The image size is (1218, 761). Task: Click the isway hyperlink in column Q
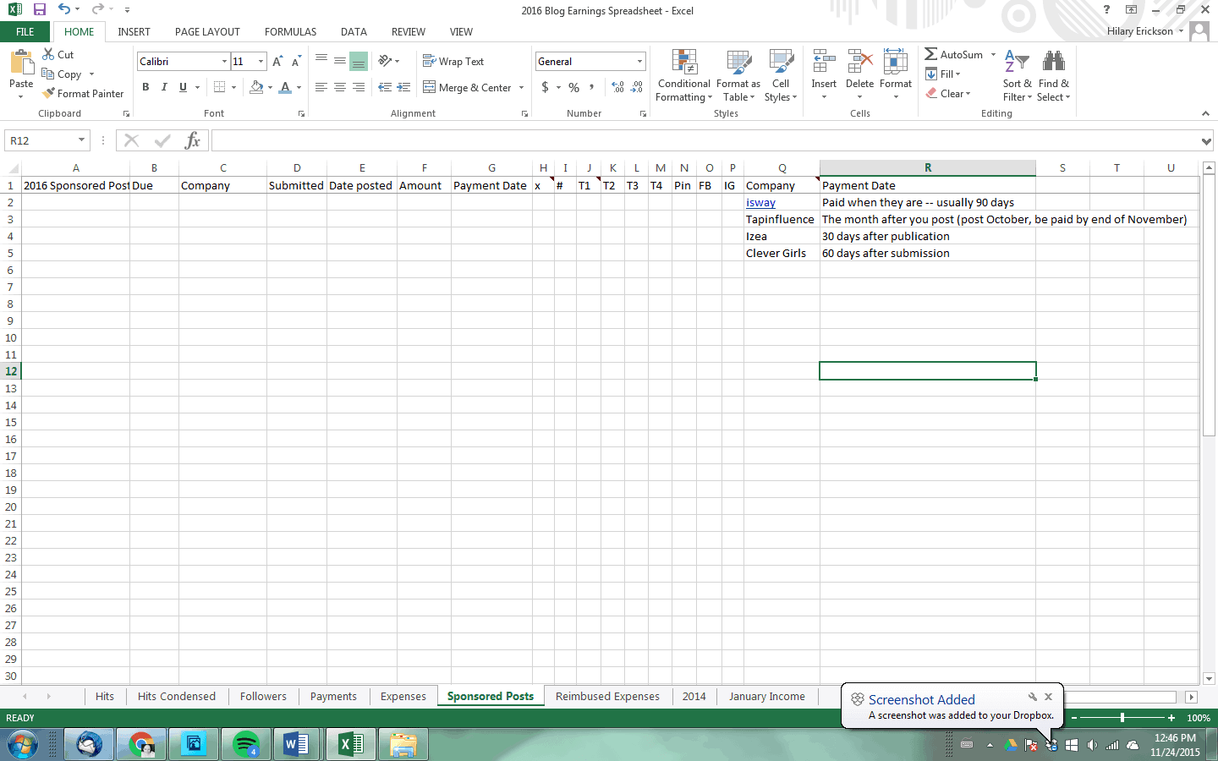(x=760, y=202)
